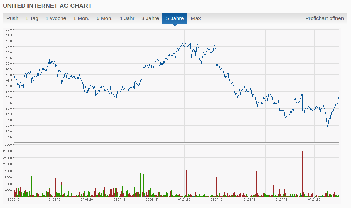Select the Push tab
This screenshot has width=351, height=209.
[x=12, y=18]
